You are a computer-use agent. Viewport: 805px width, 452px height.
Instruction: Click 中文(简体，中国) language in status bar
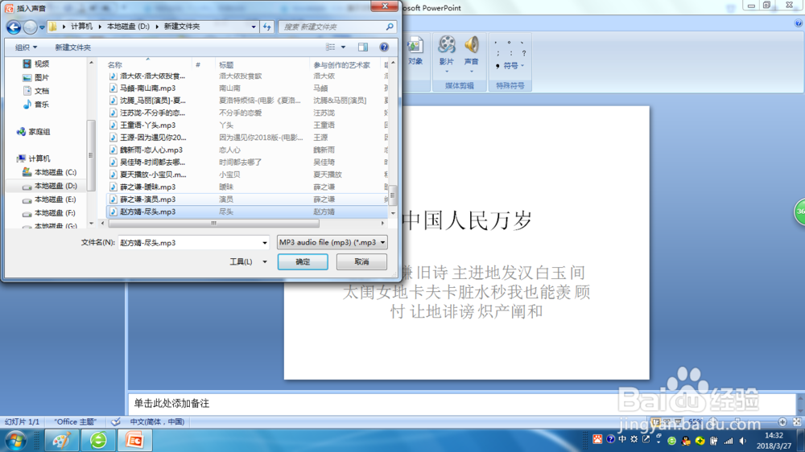click(x=157, y=421)
